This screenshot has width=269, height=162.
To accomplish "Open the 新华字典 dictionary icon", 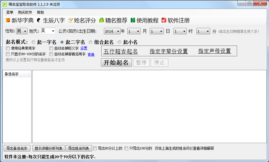I will click(8, 21).
